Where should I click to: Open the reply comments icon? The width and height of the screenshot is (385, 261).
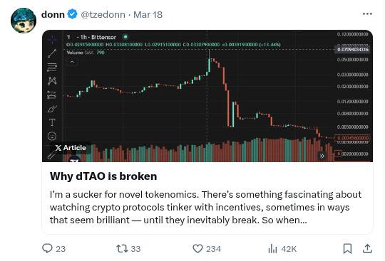click(x=47, y=248)
